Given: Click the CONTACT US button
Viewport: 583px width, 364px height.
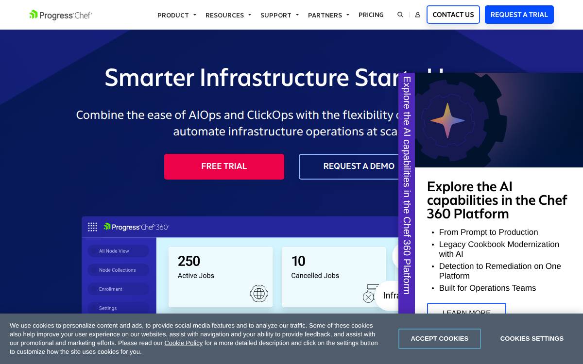Looking at the screenshot, I should coord(453,15).
